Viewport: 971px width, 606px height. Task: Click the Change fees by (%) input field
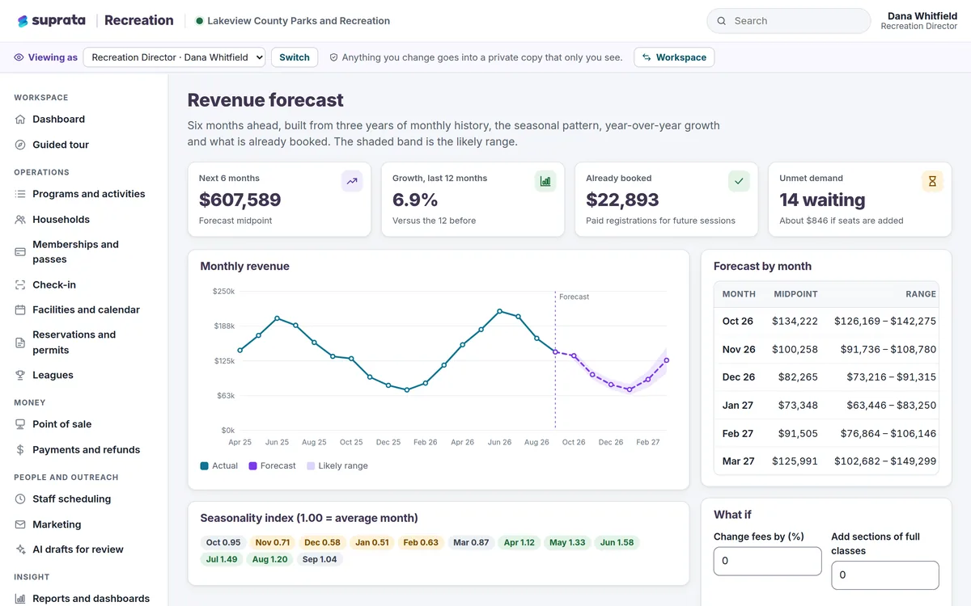point(767,561)
